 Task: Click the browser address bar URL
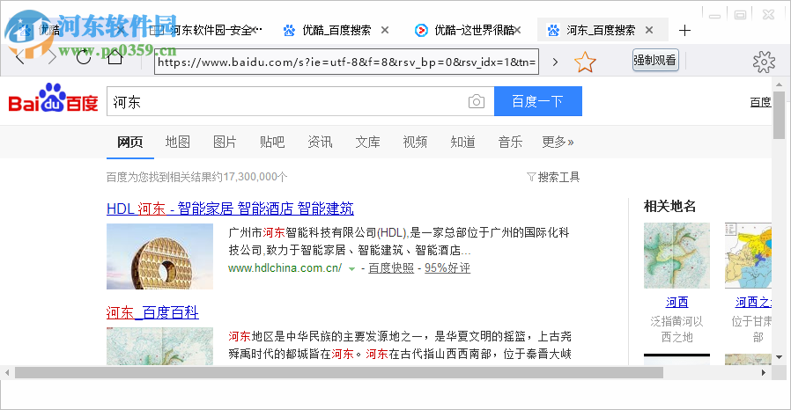click(346, 62)
